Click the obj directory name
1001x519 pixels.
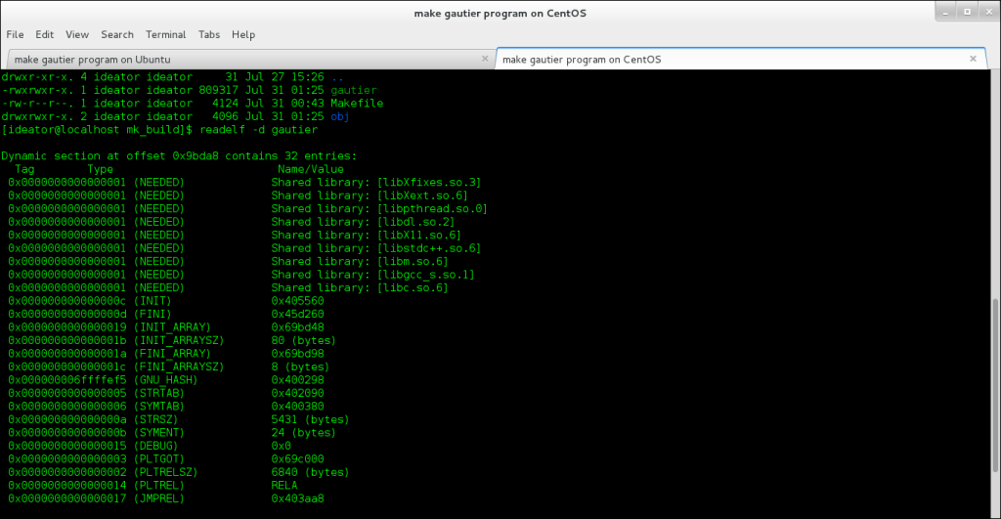(x=339, y=117)
